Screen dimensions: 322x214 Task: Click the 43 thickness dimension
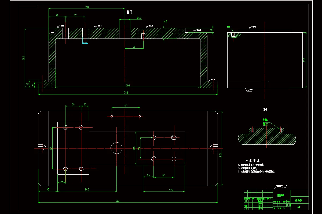(165, 21)
